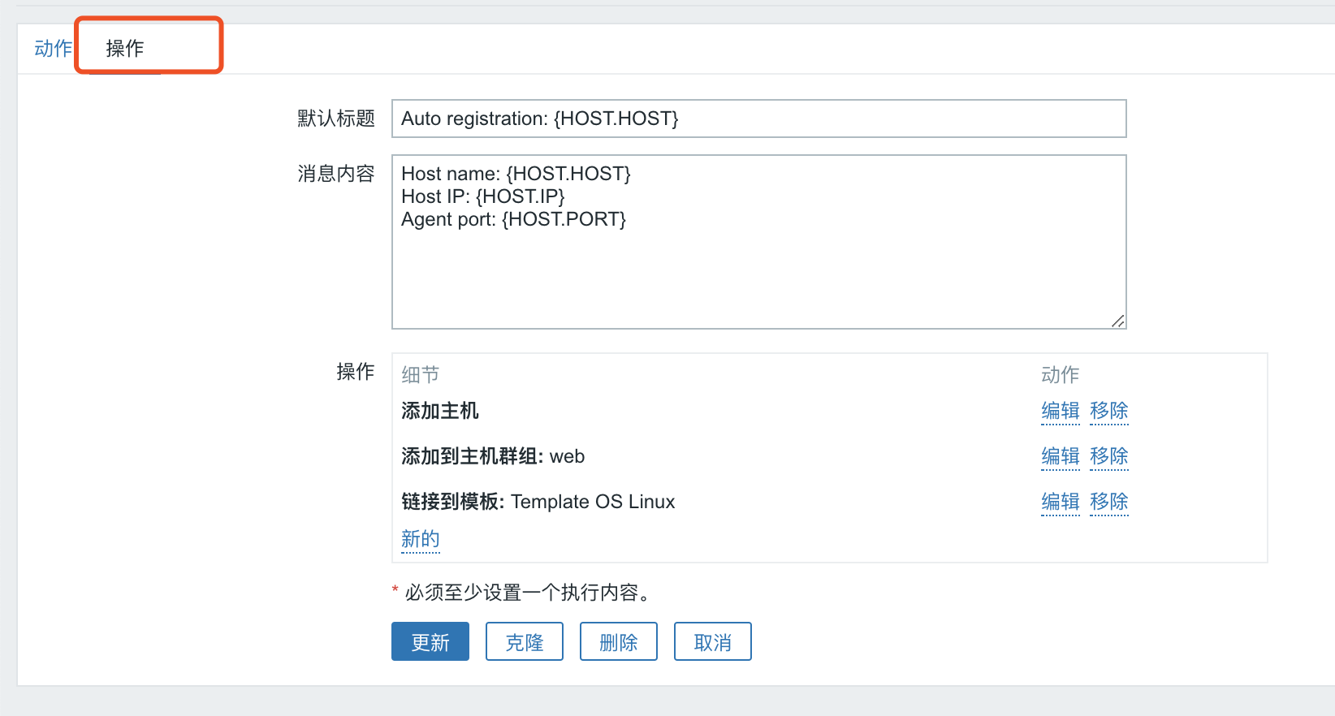Remove the 链接到模板 Template OS Linux operation
1335x716 pixels.
point(1109,502)
